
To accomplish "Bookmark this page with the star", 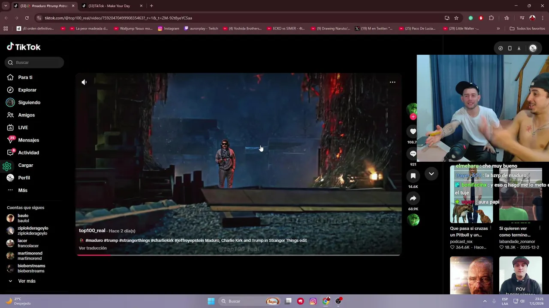I will tap(456, 18).
